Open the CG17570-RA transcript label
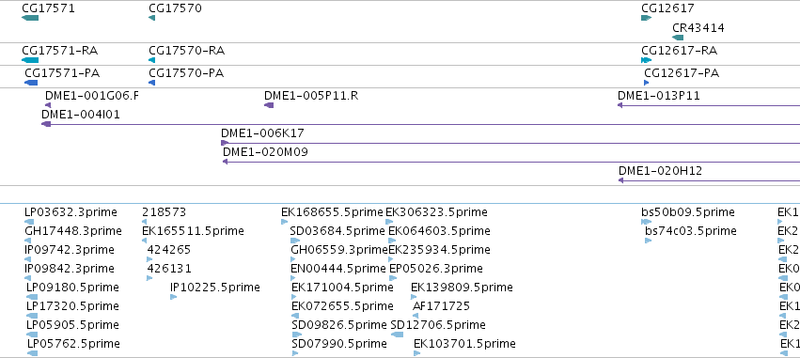800x358 pixels. pos(187,51)
